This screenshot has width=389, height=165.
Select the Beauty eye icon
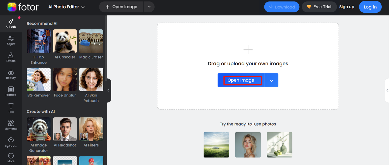coord(11,74)
